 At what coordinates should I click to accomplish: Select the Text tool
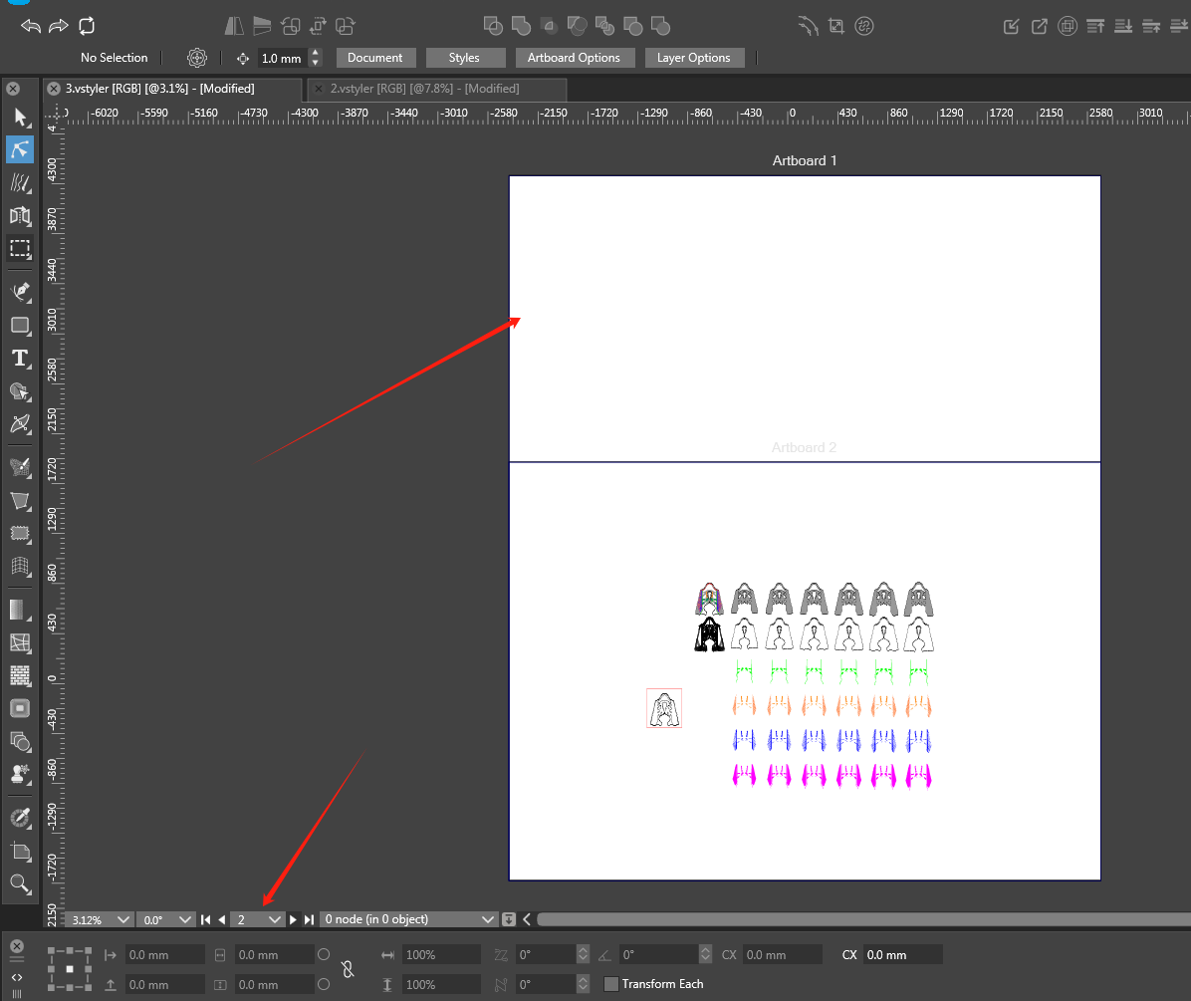pyautogui.click(x=20, y=359)
